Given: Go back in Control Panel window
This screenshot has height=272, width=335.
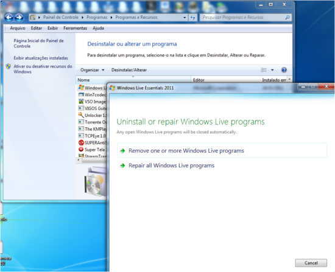Looking at the screenshot, I should click(9, 18).
